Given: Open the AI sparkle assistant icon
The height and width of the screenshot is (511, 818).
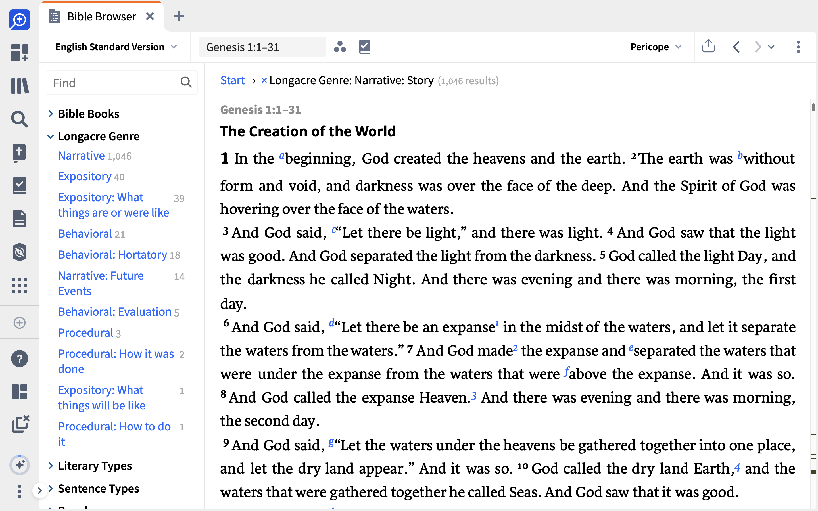Looking at the screenshot, I should pyautogui.click(x=20, y=465).
